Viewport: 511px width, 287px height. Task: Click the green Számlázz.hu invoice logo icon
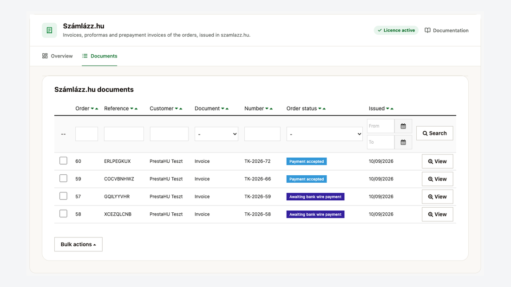[x=49, y=30]
